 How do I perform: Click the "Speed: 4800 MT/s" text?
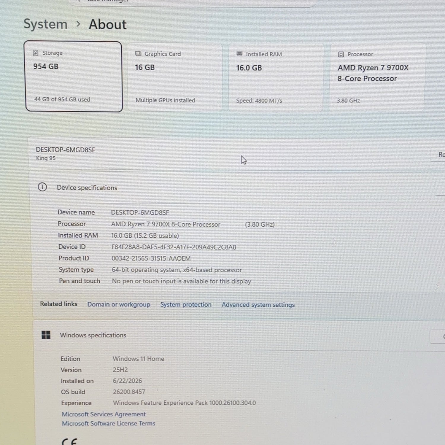click(x=259, y=101)
